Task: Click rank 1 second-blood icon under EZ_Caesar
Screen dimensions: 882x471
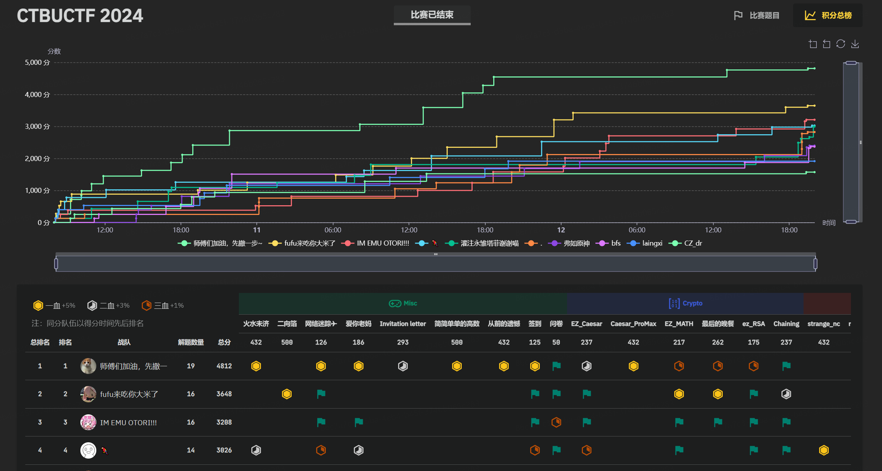Action: (x=586, y=366)
